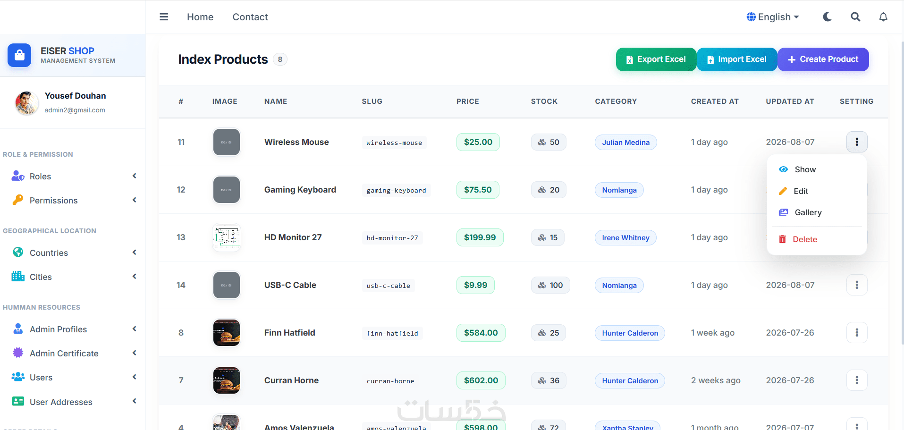Expand the Admin Certificate chevron
Screen dimensions: 904x430
point(135,353)
